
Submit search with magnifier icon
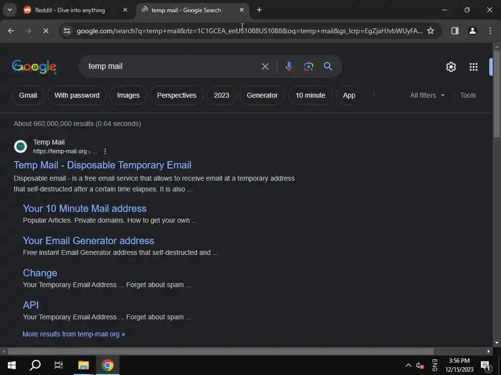(x=328, y=66)
